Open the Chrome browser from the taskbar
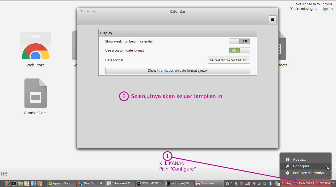The width and height of the screenshot is (336, 187). pyautogui.click(x=39, y=183)
